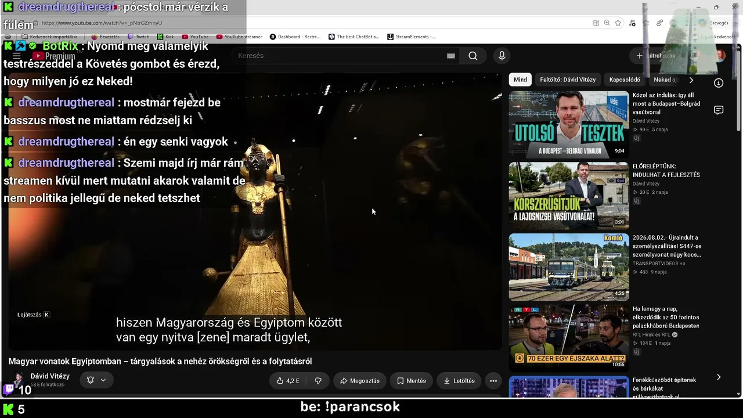Click the Mentés save button
The width and height of the screenshot is (743, 418).
click(412, 381)
